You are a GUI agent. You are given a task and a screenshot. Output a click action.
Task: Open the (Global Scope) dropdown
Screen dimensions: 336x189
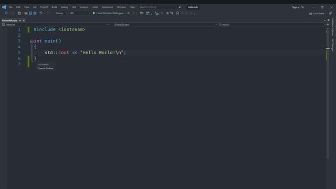pyautogui.click(x=165, y=25)
